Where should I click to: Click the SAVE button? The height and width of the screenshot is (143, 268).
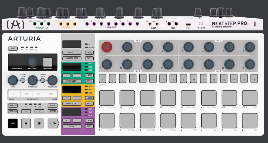pyautogui.click(x=89, y=58)
